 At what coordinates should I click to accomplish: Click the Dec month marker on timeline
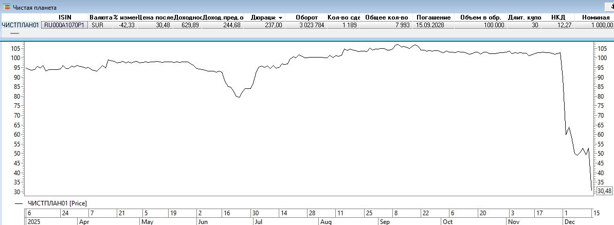(569, 222)
